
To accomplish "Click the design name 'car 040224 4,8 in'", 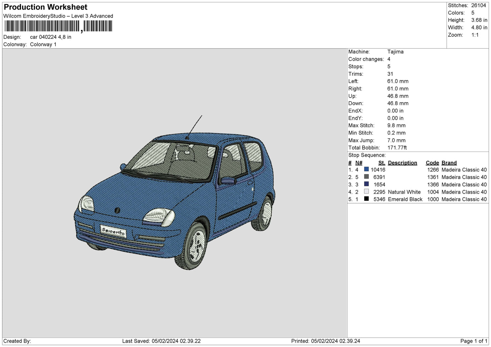I will point(51,37).
